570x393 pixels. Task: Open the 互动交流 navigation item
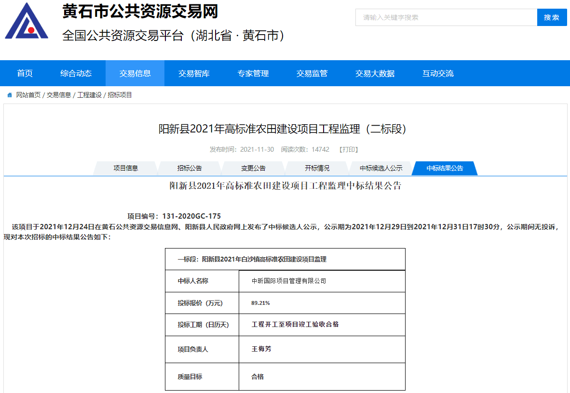438,73
